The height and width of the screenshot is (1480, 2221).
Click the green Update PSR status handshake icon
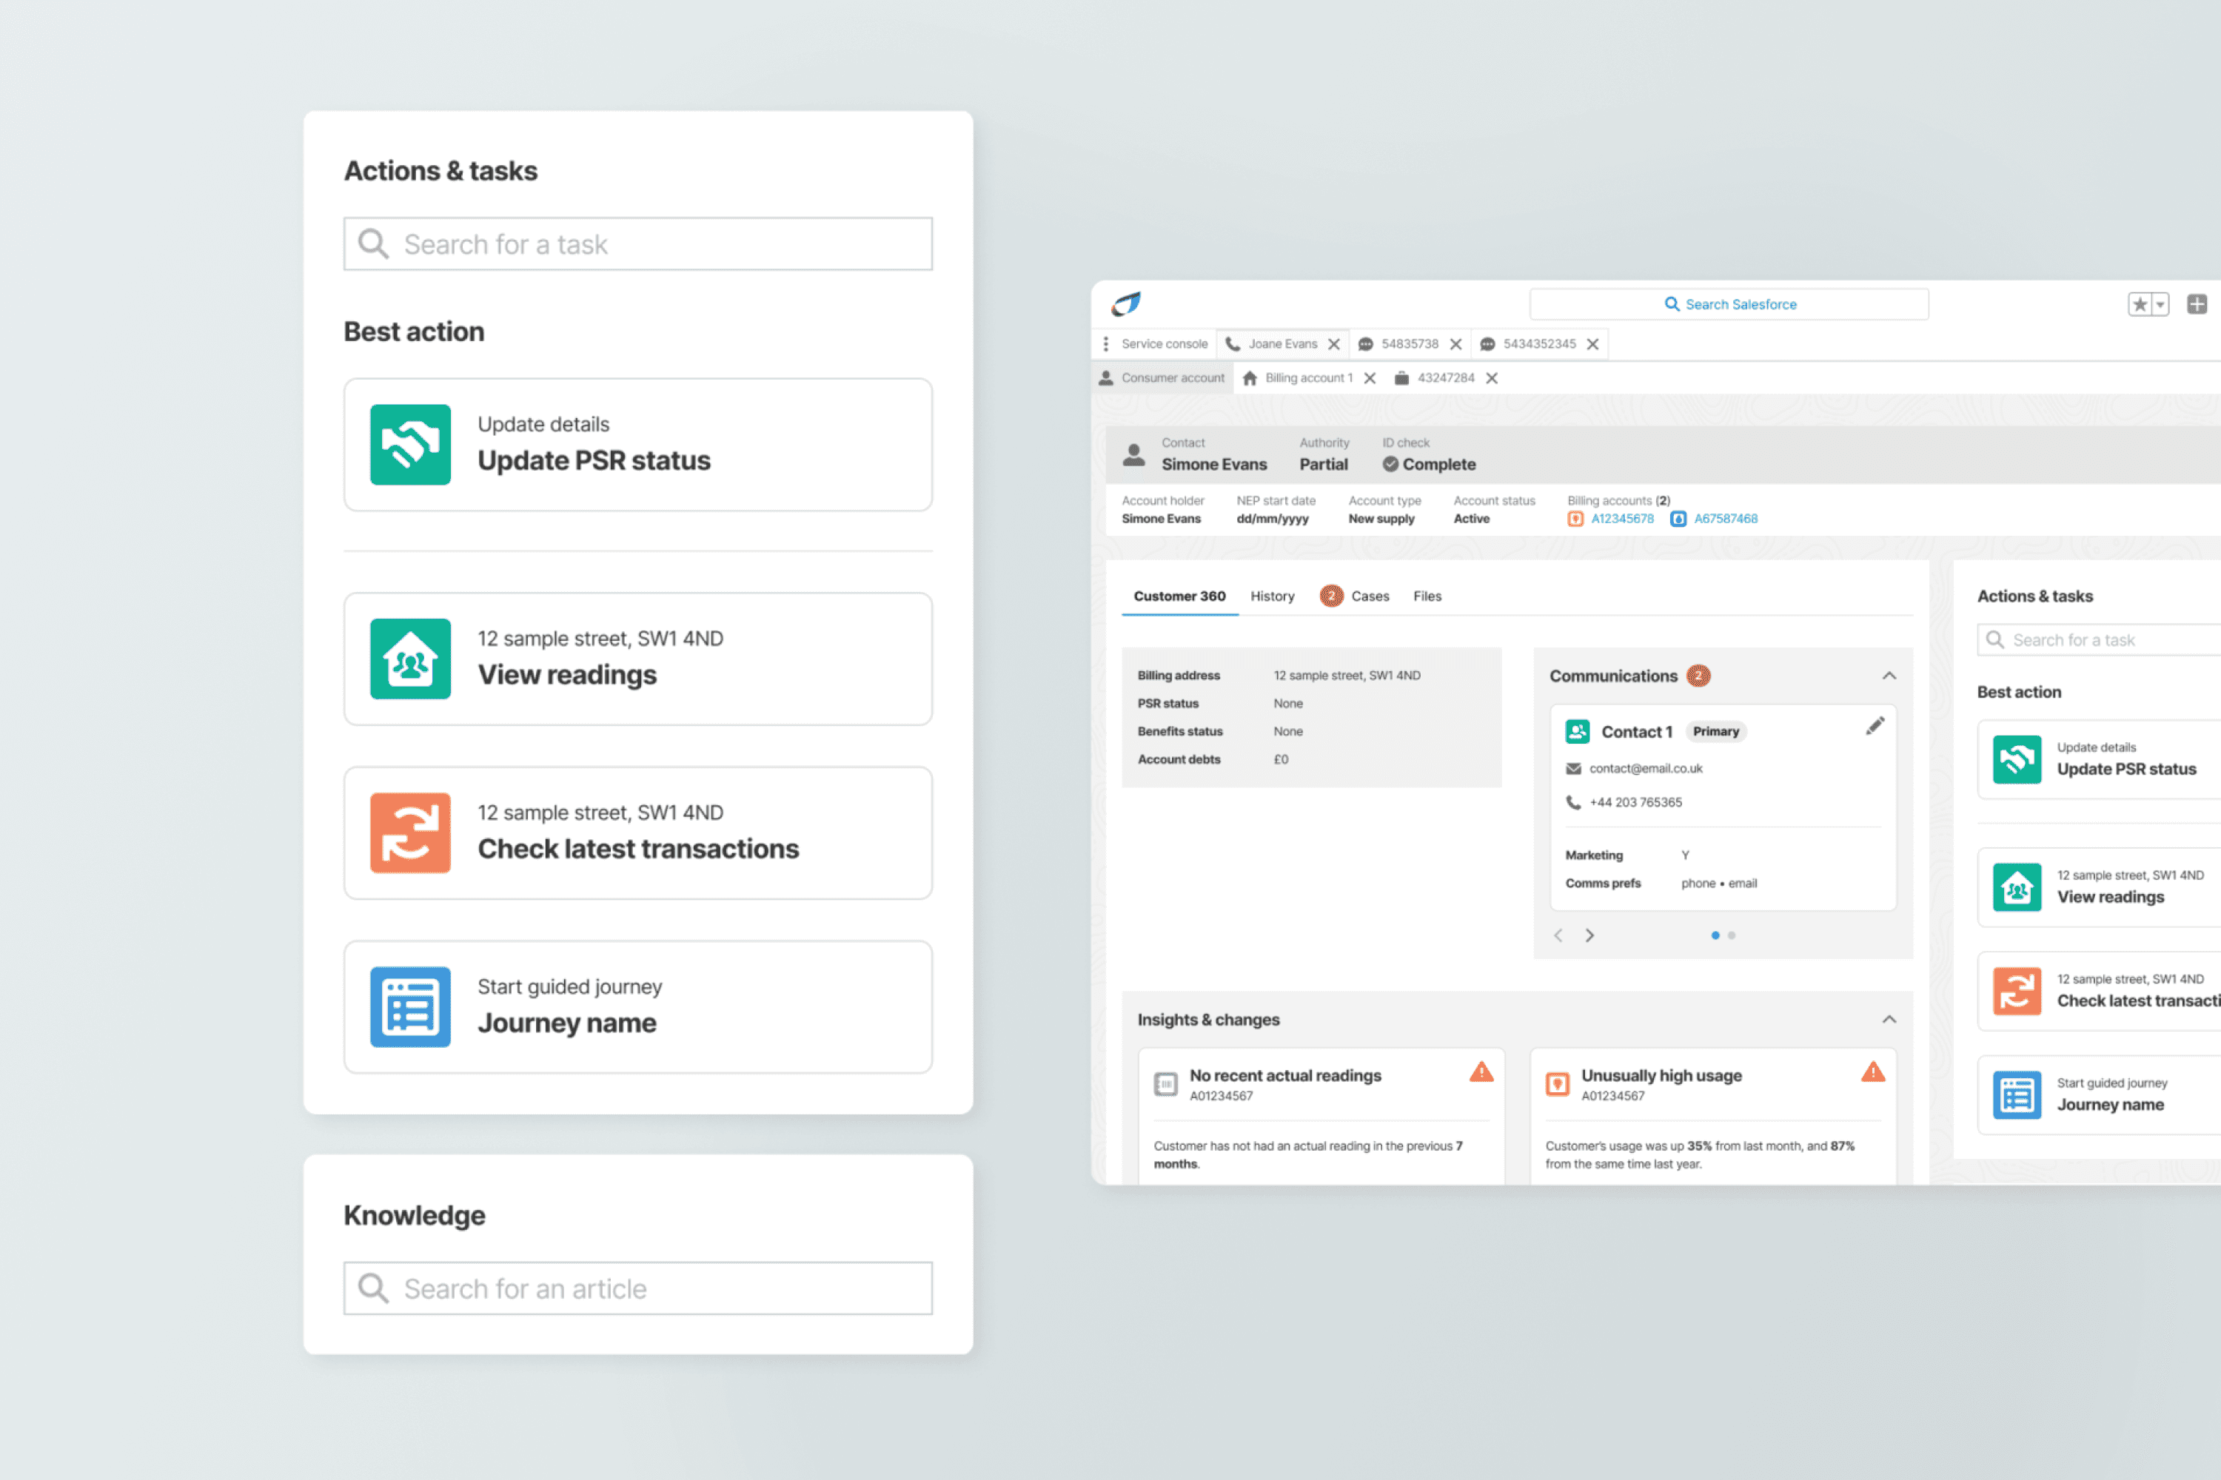(410, 445)
